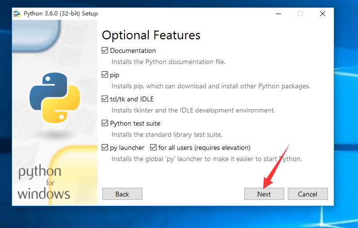Uncheck for all users checkbox
This screenshot has height=228, width=358.
coord(153,147)
